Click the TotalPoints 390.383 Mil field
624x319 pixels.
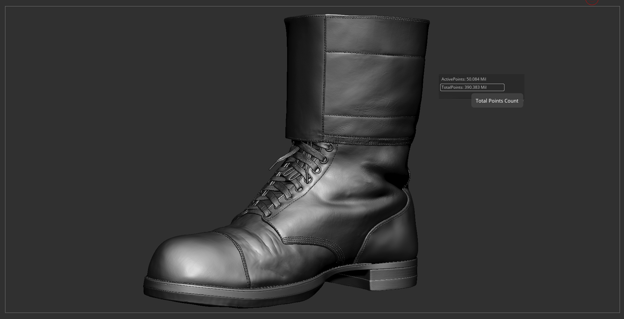472,87
